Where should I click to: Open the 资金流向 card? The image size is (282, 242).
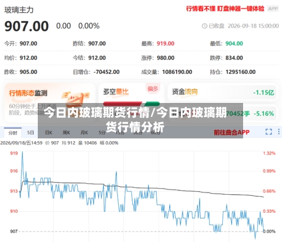point(223,92)
